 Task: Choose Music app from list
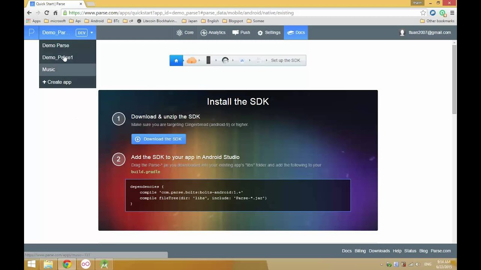(68, 69)
